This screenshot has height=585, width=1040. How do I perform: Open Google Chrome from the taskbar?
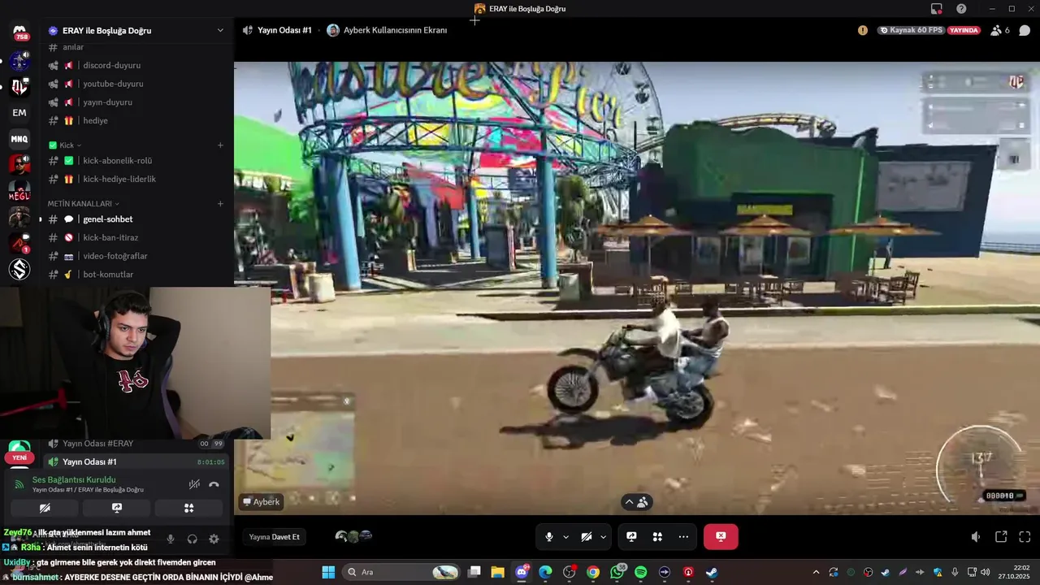593,572
